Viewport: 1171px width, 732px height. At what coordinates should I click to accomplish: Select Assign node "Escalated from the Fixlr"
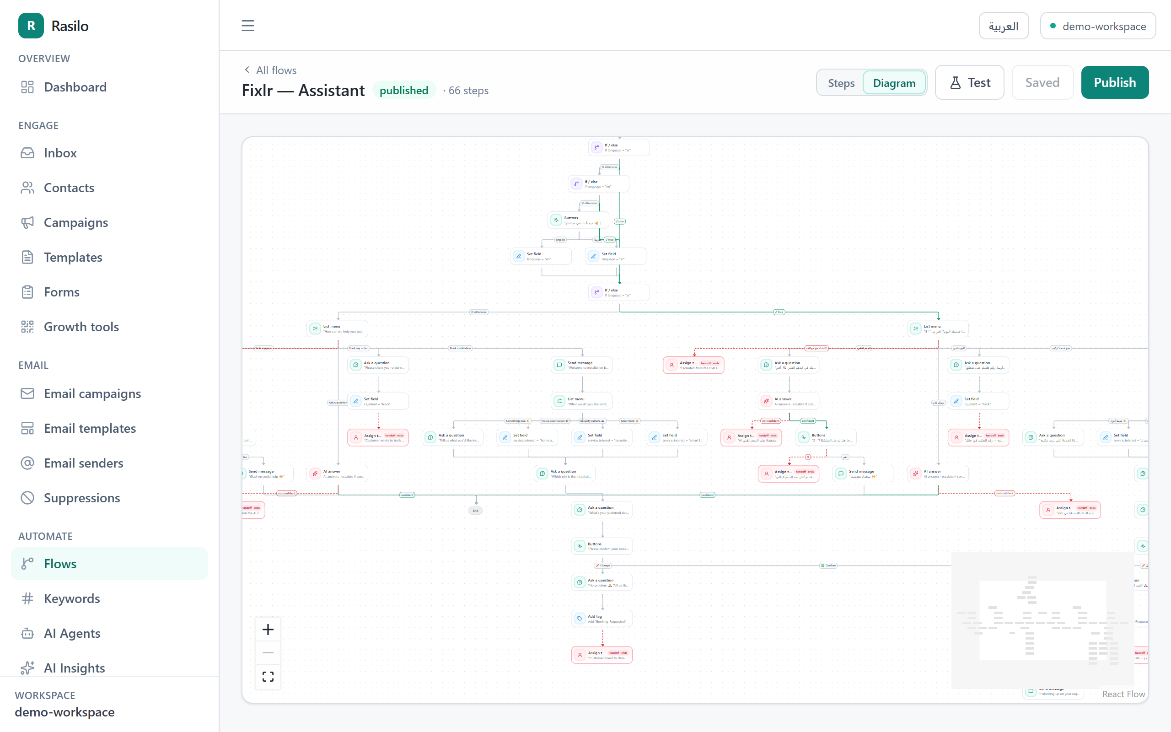coord(693,365)
